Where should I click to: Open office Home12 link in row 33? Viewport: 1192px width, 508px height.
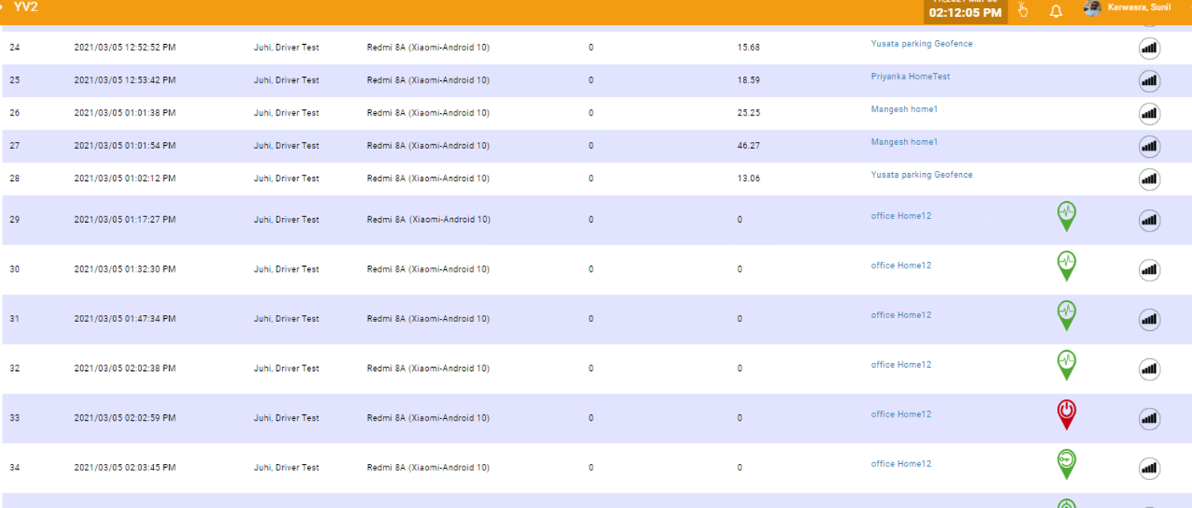(x=901, y=415)
